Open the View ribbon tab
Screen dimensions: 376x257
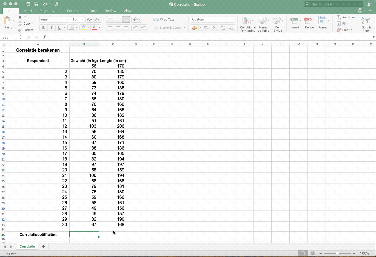pos(127,11)
